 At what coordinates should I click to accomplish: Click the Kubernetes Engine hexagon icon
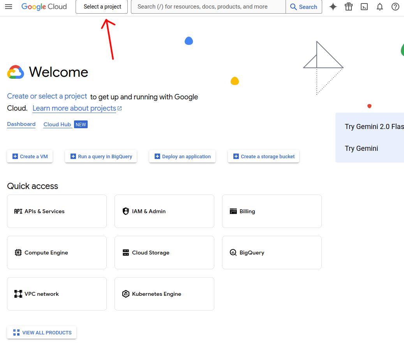click(x=126, y=294)
